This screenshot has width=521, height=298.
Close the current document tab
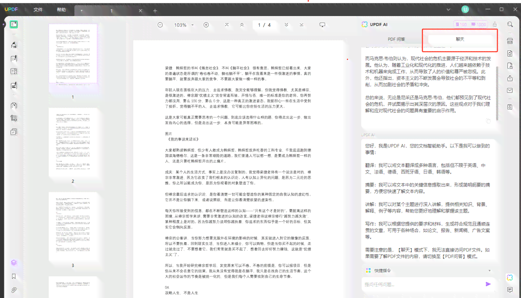[x=140, y=10]
